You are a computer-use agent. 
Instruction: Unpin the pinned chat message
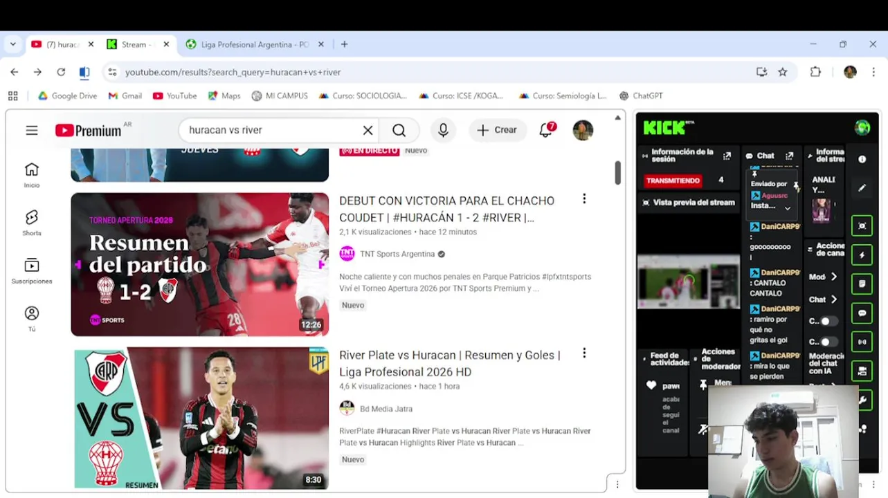tap(796, 185)
